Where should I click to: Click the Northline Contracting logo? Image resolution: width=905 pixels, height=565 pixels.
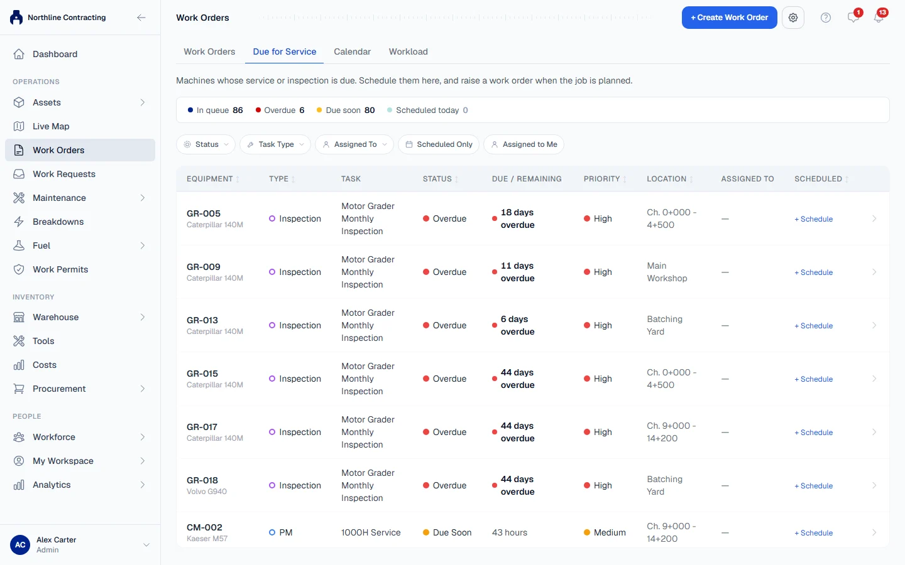[x=16, y=18]
